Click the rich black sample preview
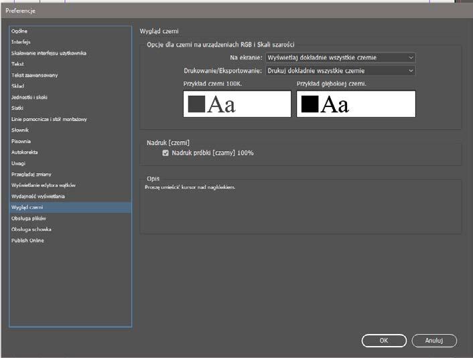Image resolution: width=473 pixels, height=358 pixels. pos(356,104)
